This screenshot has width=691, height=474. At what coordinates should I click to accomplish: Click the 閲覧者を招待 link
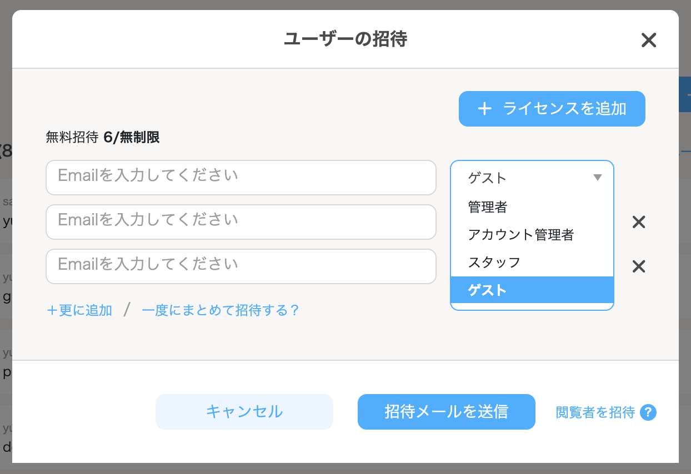[x=595, y=412]
